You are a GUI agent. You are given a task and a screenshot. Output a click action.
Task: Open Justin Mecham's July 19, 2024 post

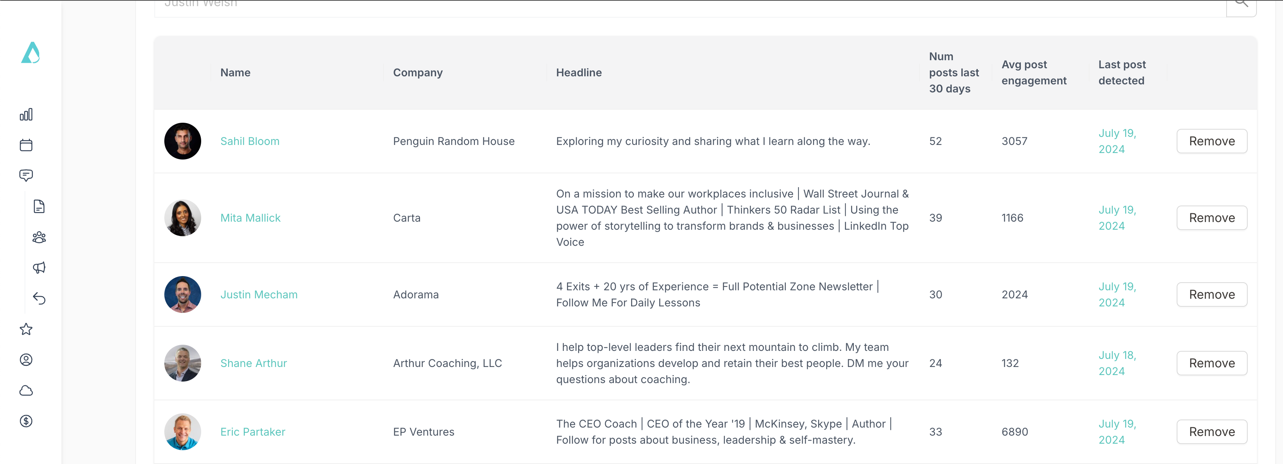[1117, 295]
